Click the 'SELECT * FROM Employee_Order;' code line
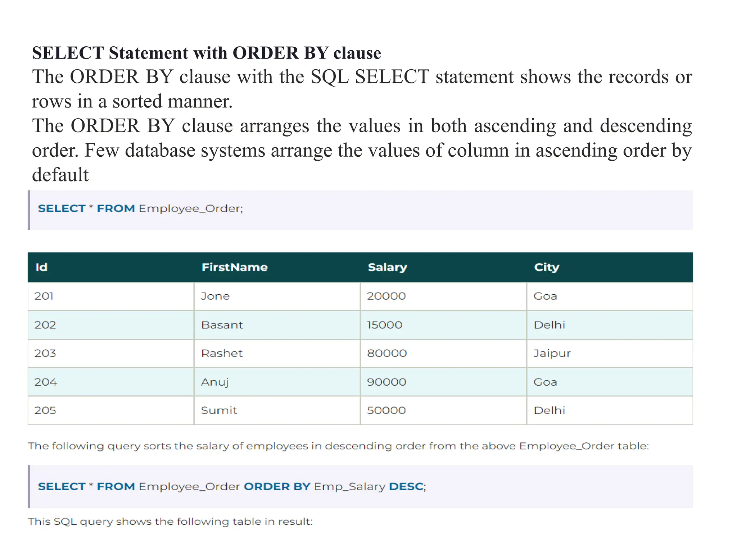The image size is (737, 552). pos(141,208)
